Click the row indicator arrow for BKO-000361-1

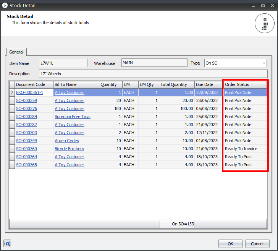pyautogui.click(x=12, y=92)
